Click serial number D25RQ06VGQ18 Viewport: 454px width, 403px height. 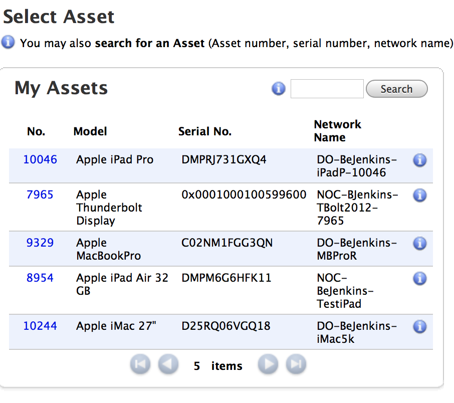(x=226, y=326)
